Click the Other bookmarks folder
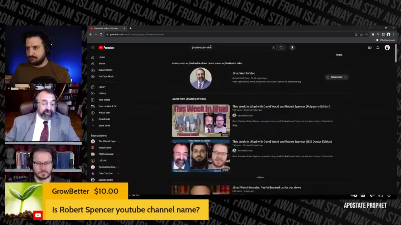Viewport: 401px width, 225px height. click(385, 40)
